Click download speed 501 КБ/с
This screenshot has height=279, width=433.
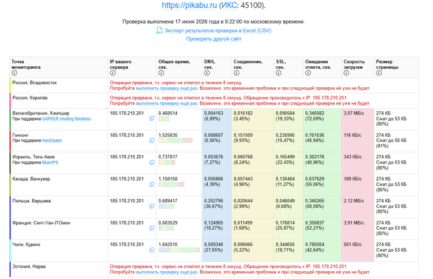[x=353, y=244]
